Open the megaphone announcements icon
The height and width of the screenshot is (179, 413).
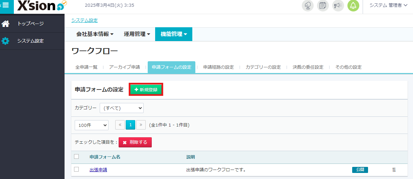[x=338, y=6]
